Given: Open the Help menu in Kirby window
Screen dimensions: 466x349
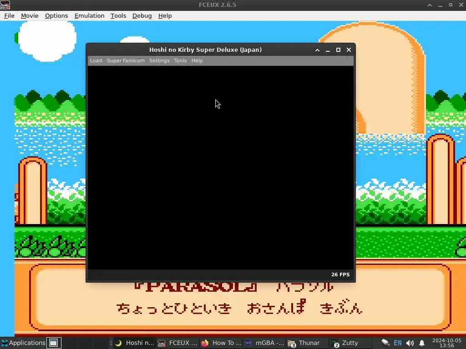Looking at the screenshot, I should [197, 60].
